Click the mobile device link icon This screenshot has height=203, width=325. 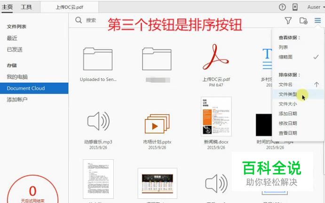point(295,7)
